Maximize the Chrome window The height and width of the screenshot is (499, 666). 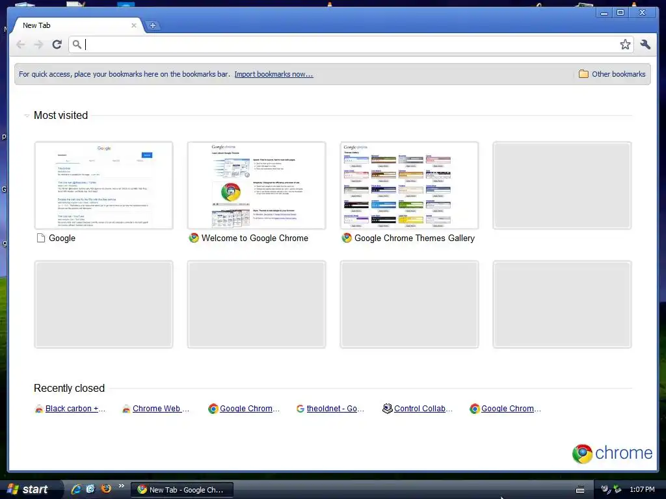620,13
